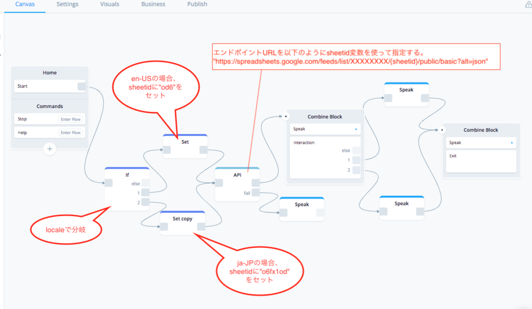Click the input dot of the left Combine Block
This screenshot has height=309, width=532.
tap(285, 117)
